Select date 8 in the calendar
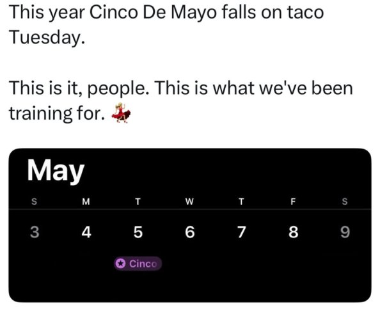 pyautogui.click(x=293, y=232)
